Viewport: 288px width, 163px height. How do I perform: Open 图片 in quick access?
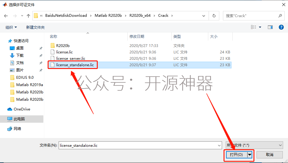click(x=20, y=70)
